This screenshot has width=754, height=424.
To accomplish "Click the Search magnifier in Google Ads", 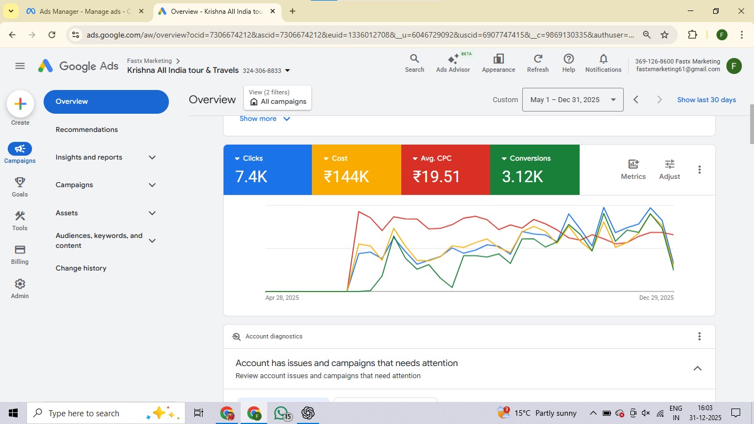I will 415,63.
